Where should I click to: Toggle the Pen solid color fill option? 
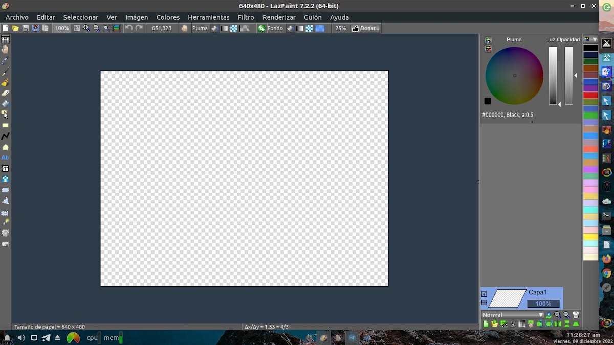pyautogui.click(x=214, y=28)
